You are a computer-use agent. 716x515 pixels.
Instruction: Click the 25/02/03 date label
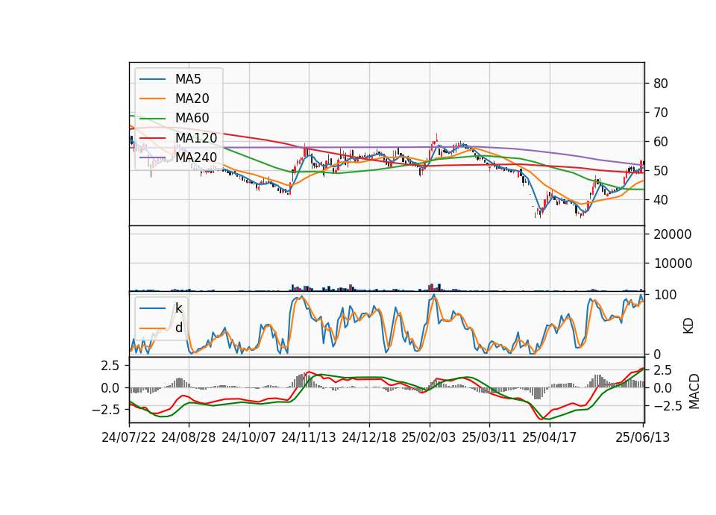coord(429,437)
